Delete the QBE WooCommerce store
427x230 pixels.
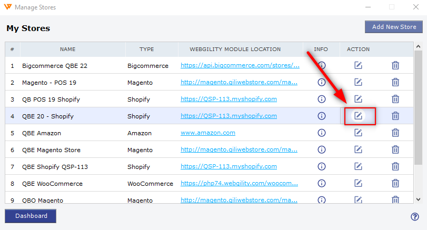(x=395, y=183)
